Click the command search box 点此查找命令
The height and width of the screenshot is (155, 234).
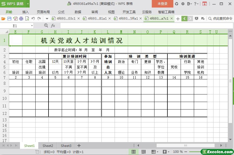(x=221, y=19)
